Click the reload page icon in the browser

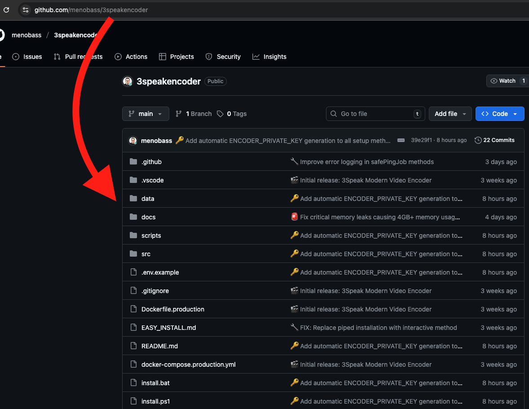click(6, 9)
